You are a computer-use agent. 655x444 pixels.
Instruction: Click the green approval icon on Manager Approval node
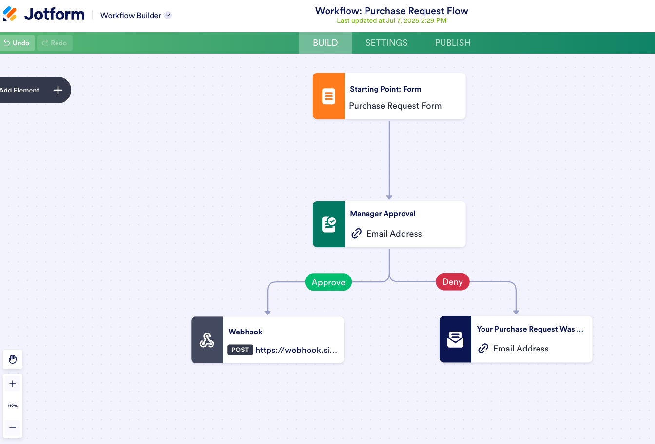[x=328, y=224]
